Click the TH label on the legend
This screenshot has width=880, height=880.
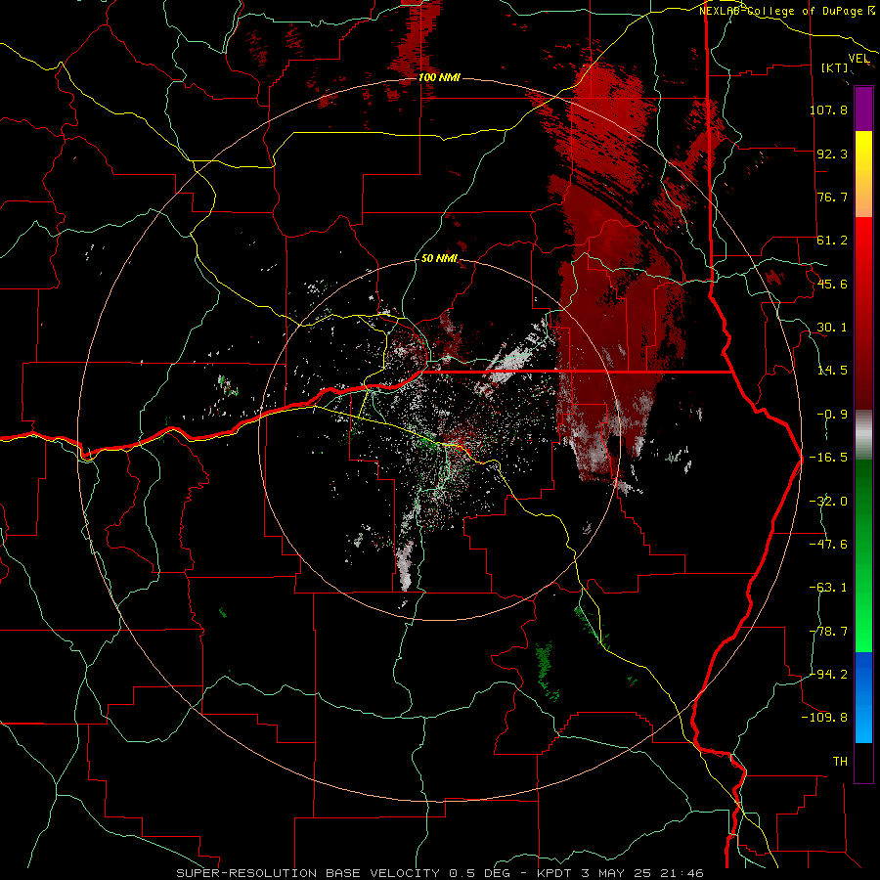pyautogui.click(x=840, y=761)
